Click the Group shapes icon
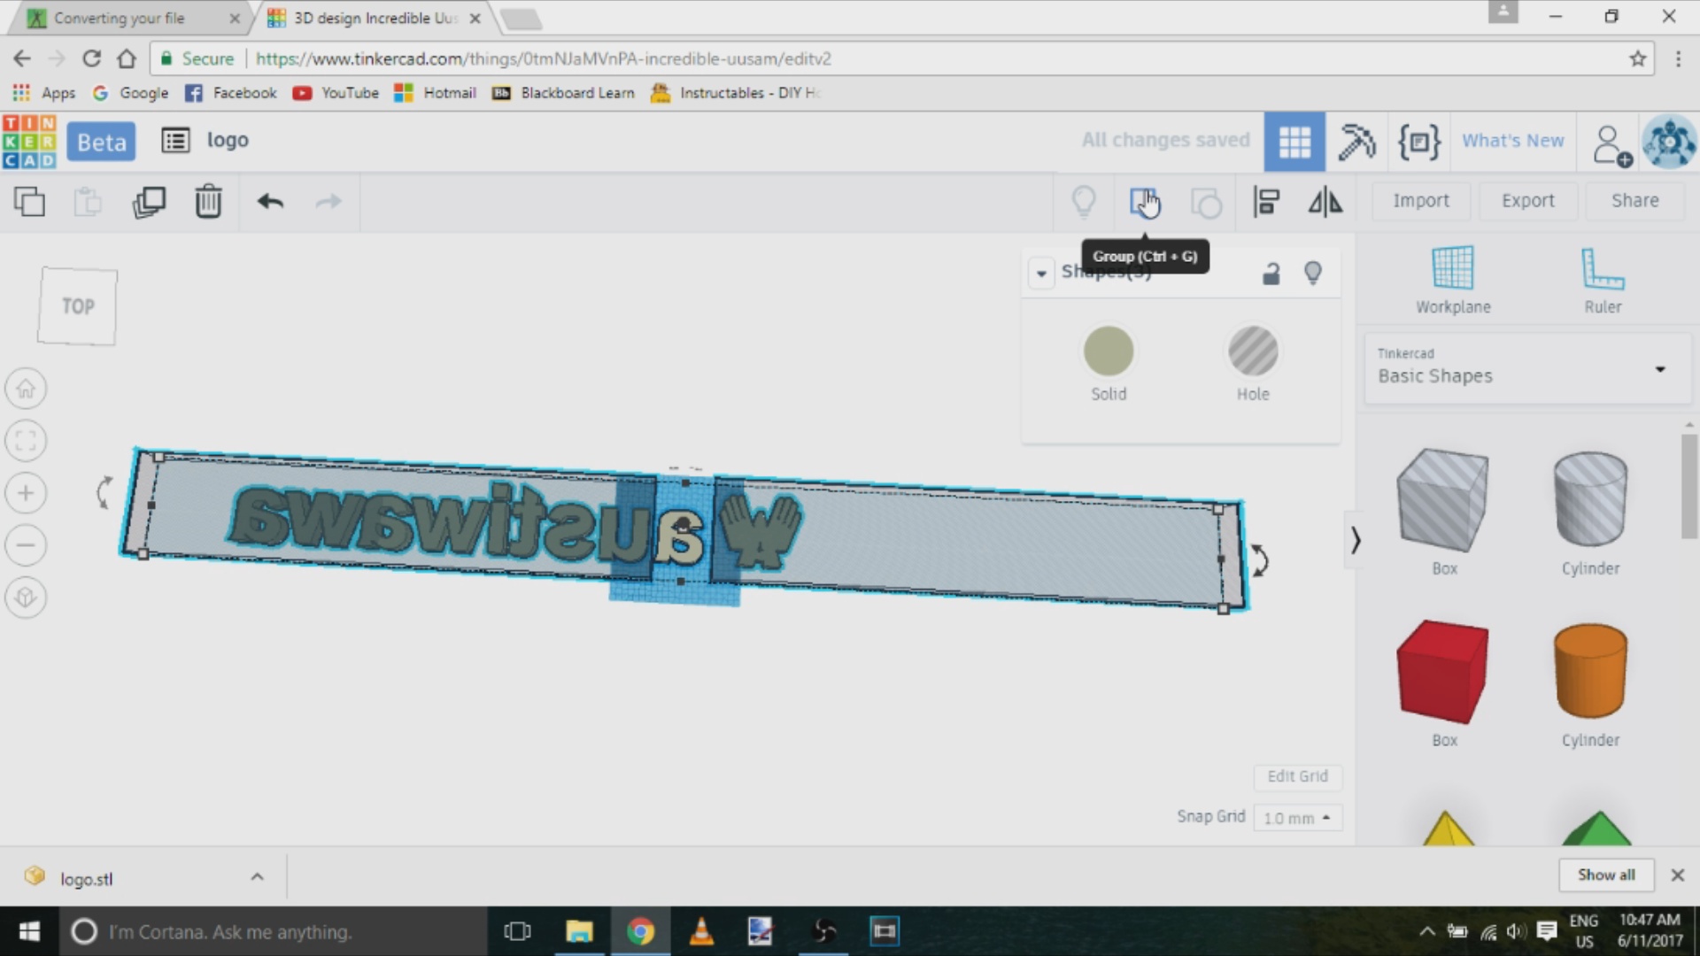1700x956 pixels. click(x=1143, y=202)
